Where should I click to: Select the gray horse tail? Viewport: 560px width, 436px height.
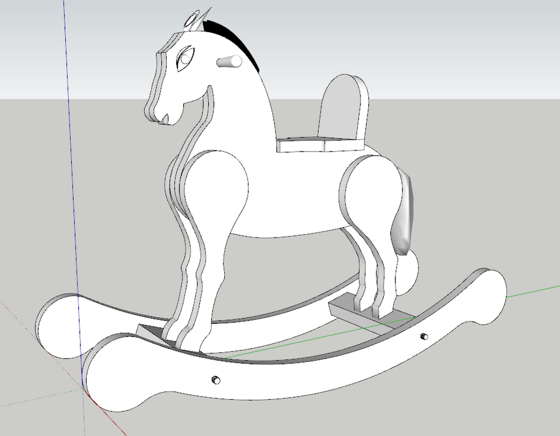coord(404,212)
